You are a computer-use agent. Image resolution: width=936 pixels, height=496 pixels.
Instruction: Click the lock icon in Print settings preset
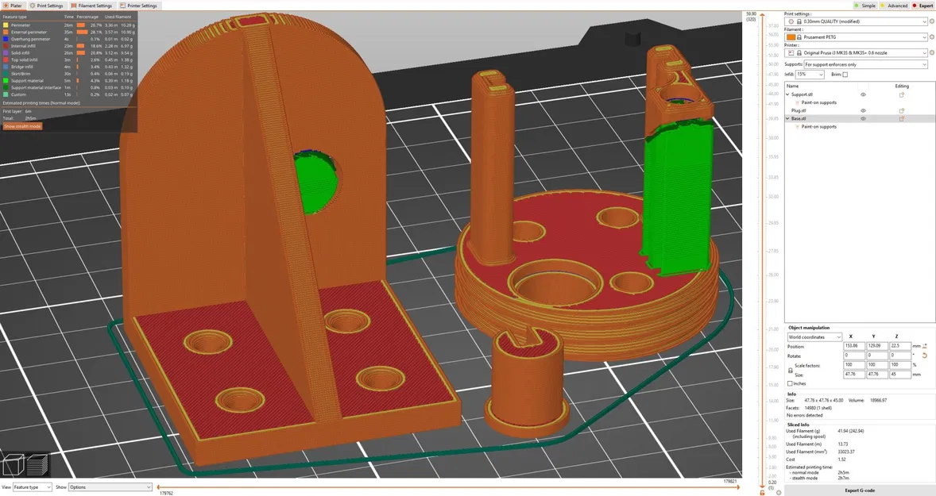(799, 21)
